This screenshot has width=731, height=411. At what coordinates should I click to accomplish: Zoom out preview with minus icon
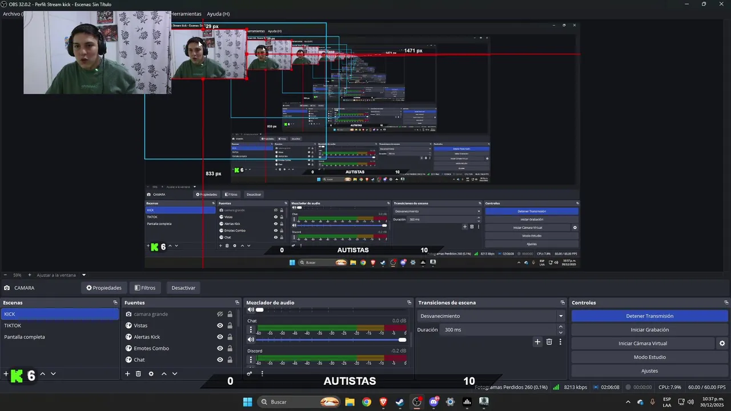5,275
